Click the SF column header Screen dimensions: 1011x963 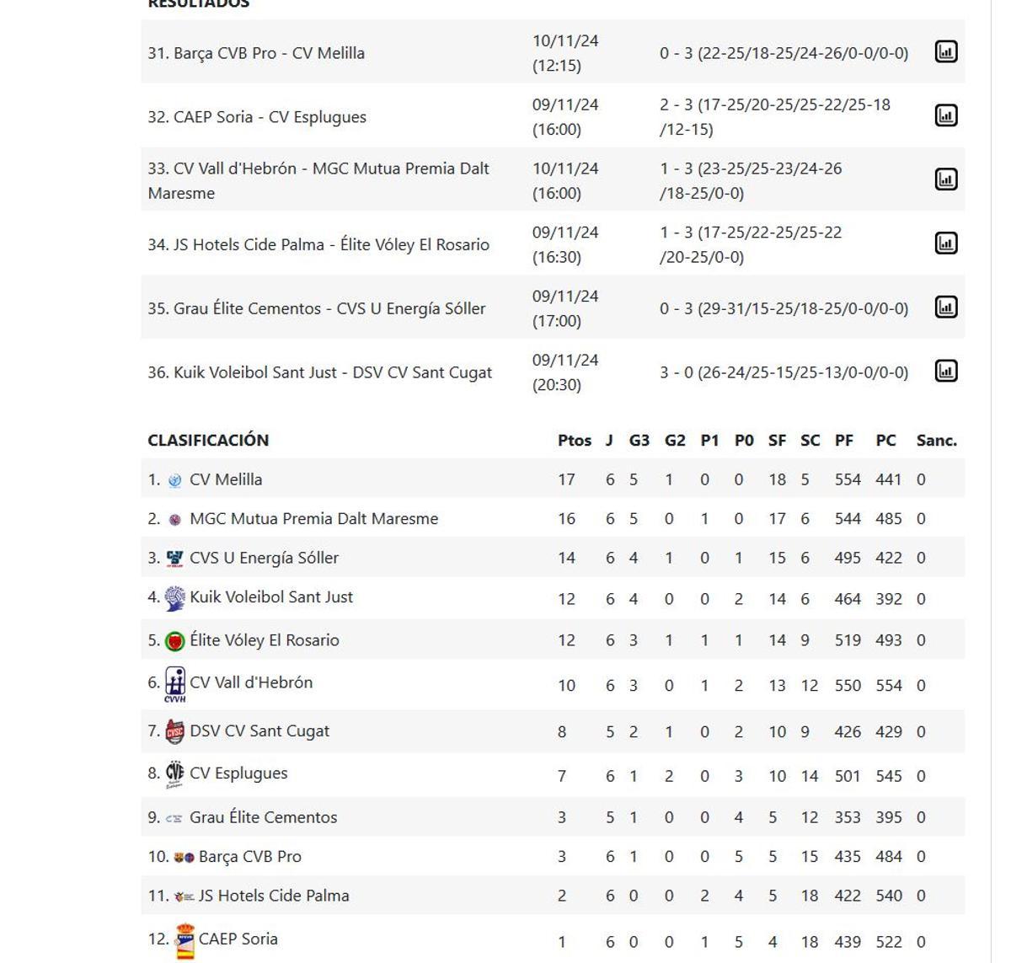[x=777, y=440]
